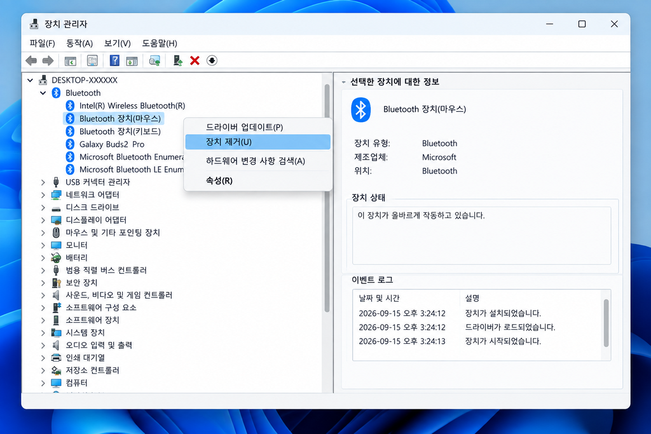Click the network adapter category icon

(56, 194)
